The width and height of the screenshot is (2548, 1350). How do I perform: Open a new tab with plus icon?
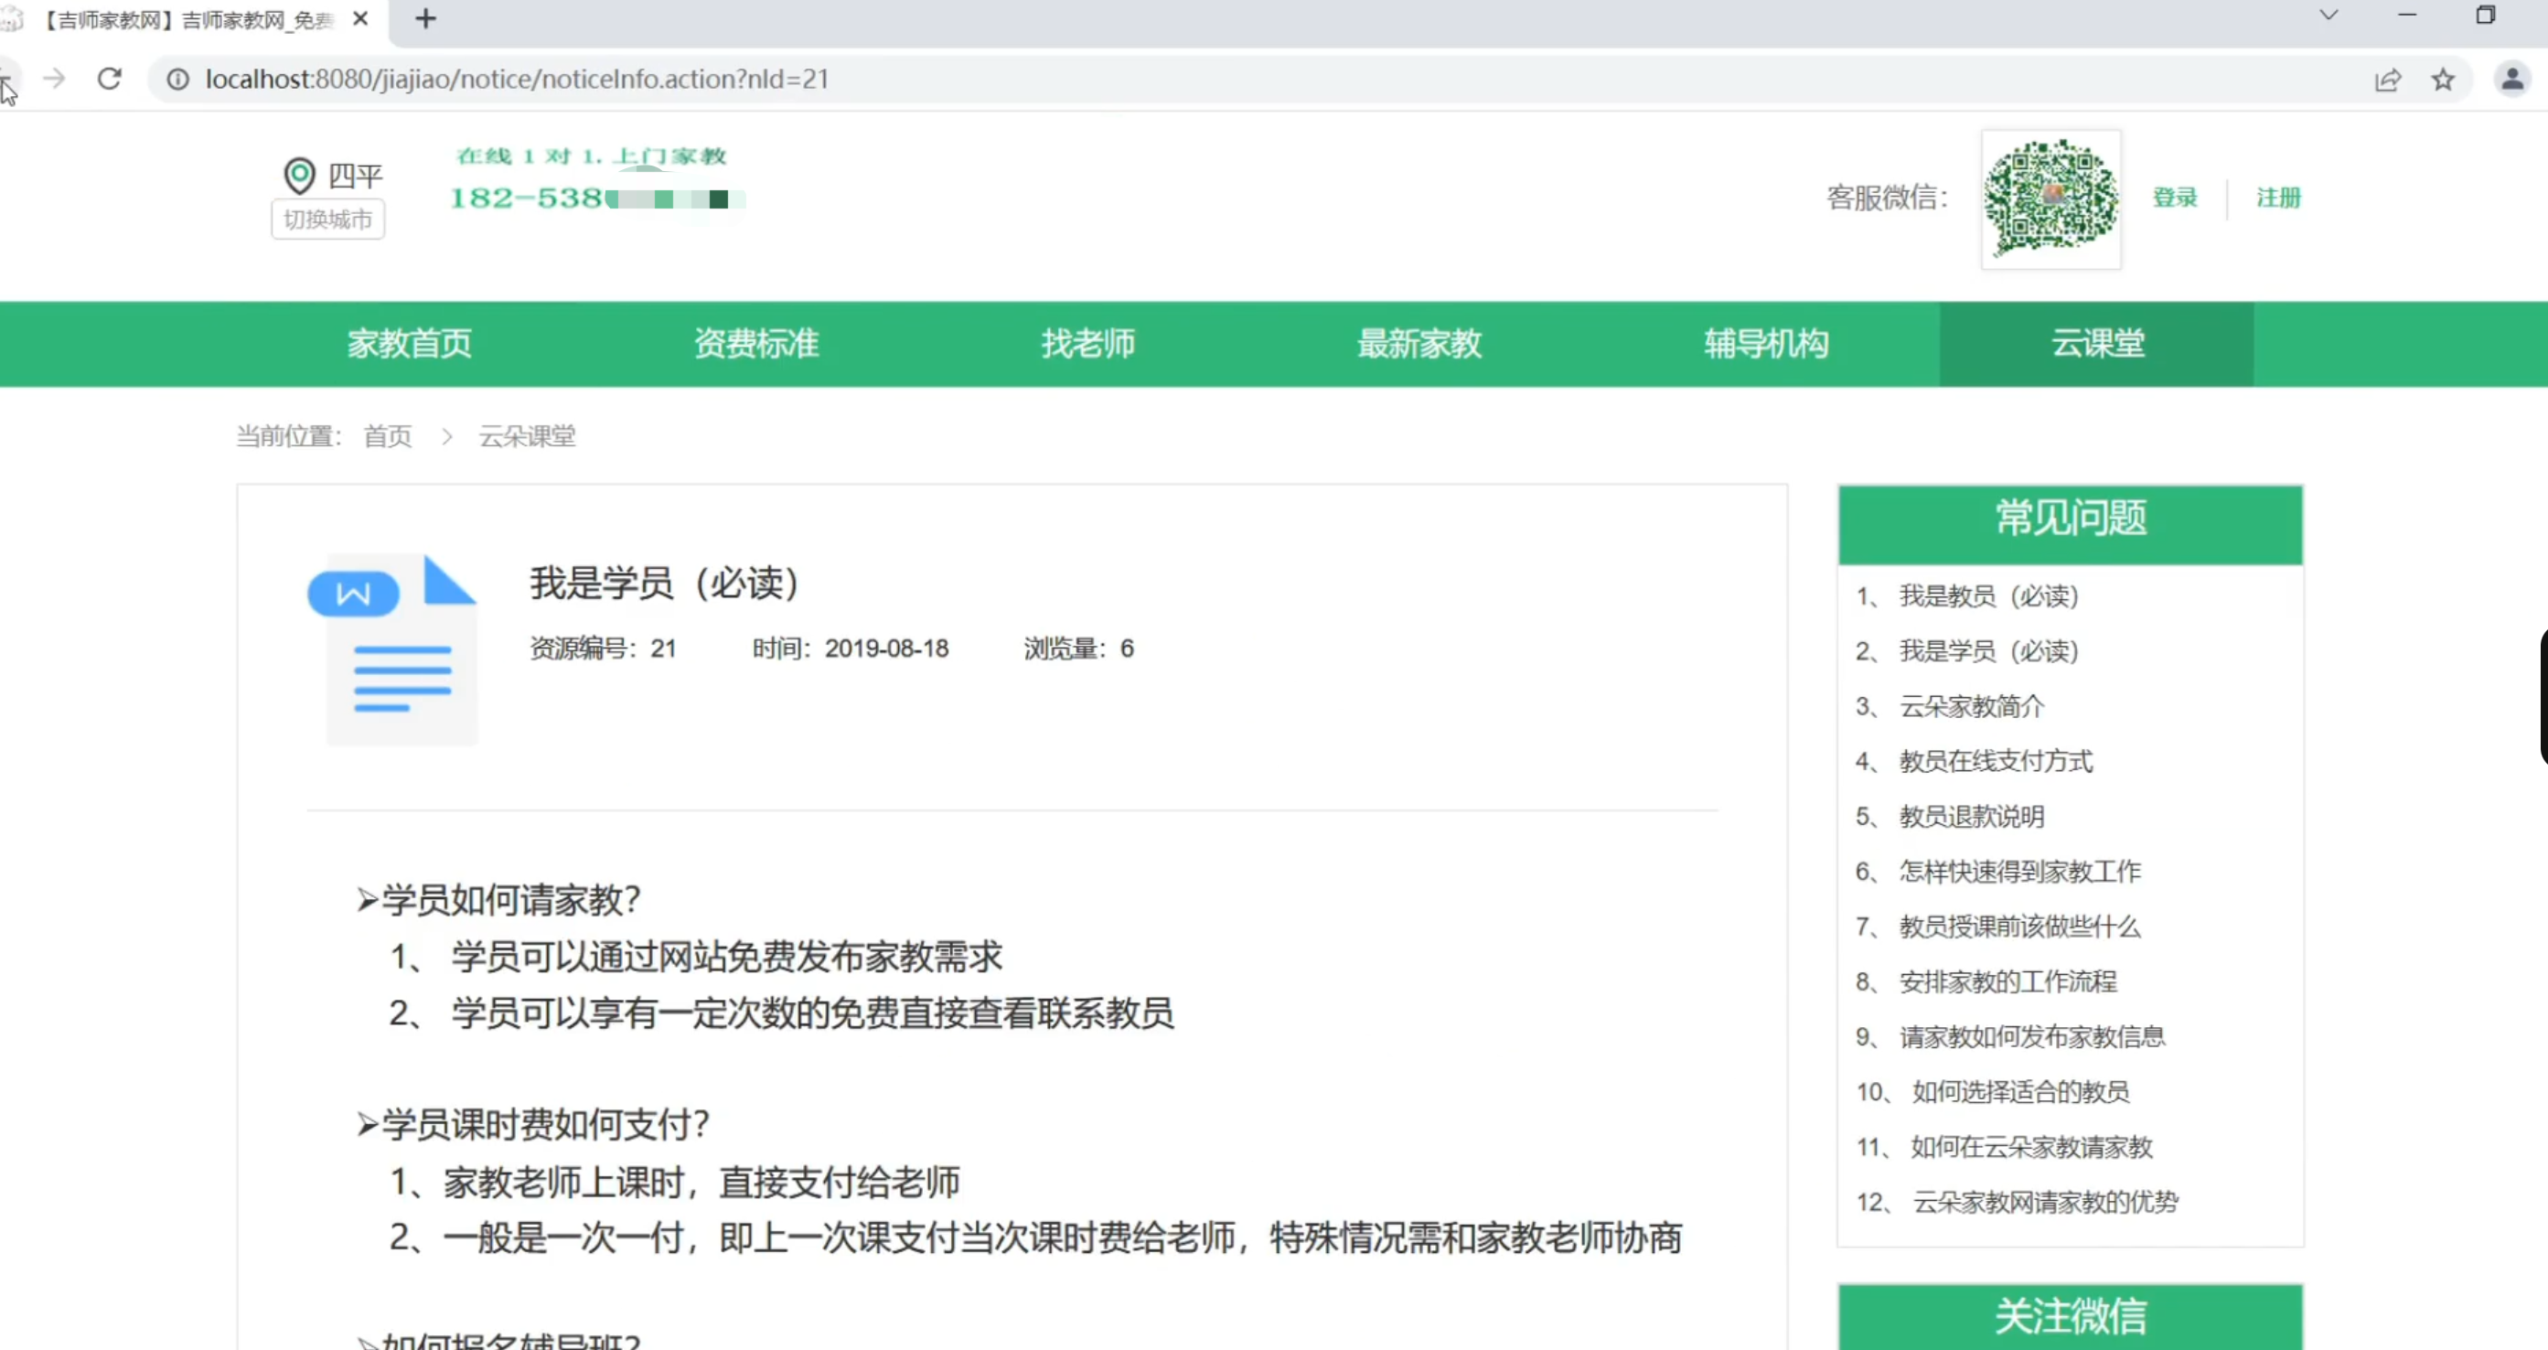pos(425,19)
